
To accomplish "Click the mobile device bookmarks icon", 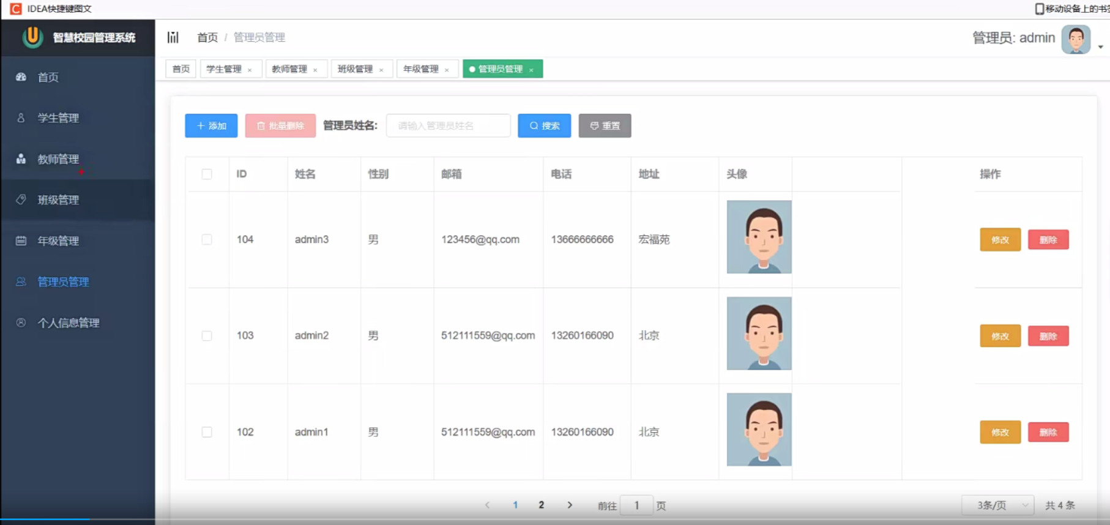I will tap(1039, 9).
